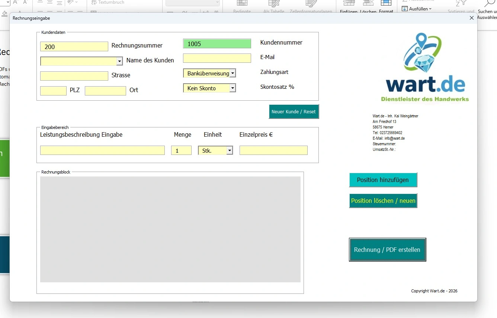497x318 pixels.
Task: Click the Ausfüllen fill-down icon in ribbon
Action: [405, 9]
